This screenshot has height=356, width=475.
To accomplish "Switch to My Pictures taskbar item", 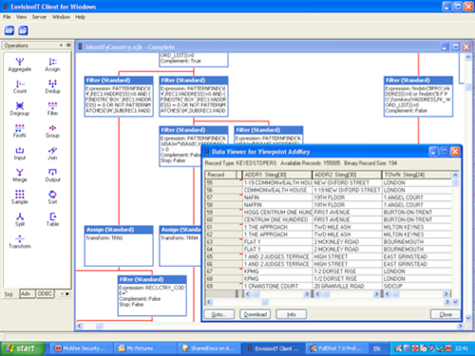I will 144,348.
